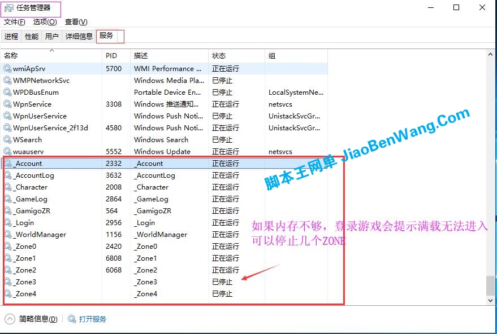Click the gear icon beside _WorldManager
The width and height of the screenshot is (497, 334).
coord(8,234)
